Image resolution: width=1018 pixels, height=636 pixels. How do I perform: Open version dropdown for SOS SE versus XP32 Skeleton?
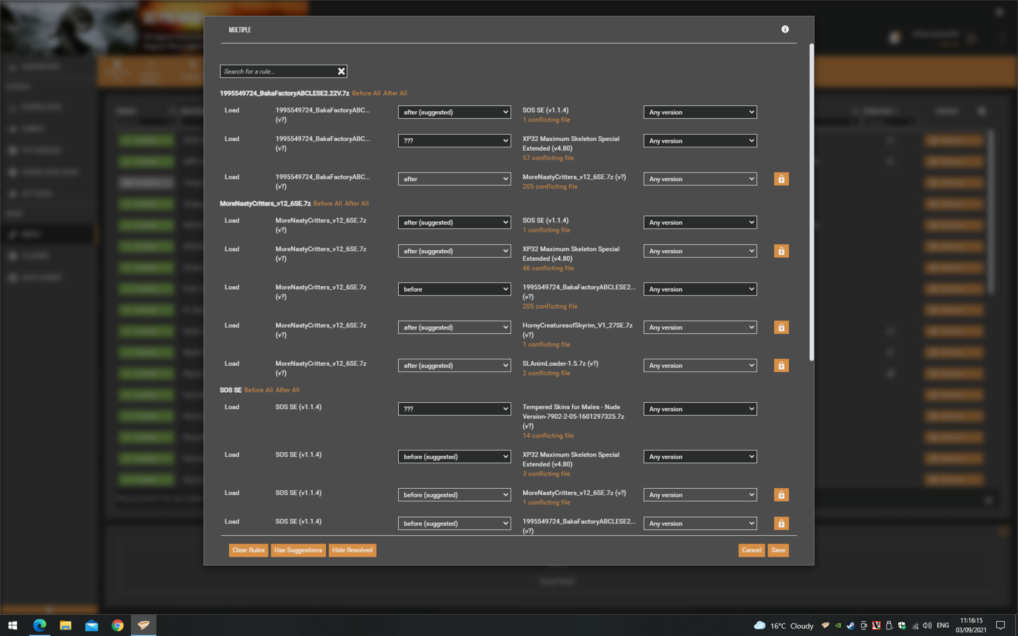(700, 457)
